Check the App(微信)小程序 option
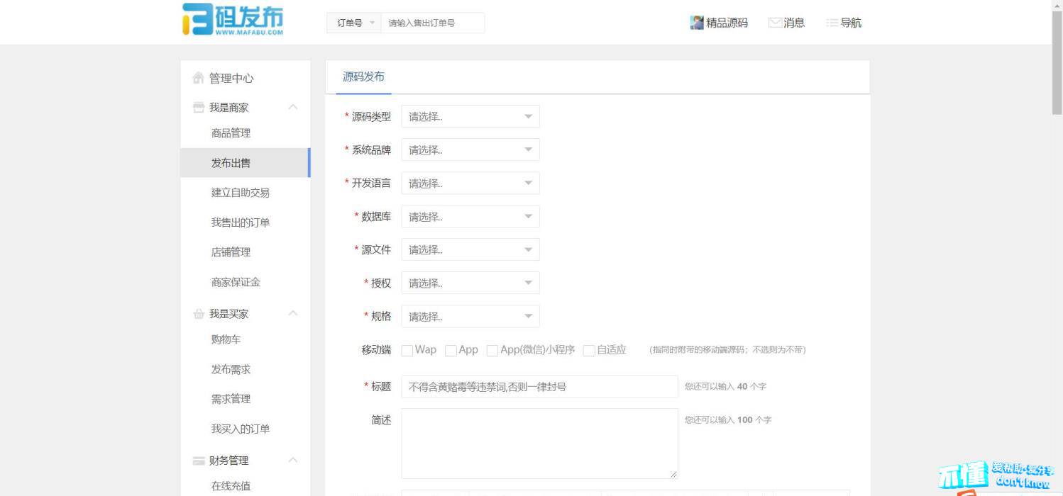The width and height of the screenshot is (1063, 496). click(492, 350)
